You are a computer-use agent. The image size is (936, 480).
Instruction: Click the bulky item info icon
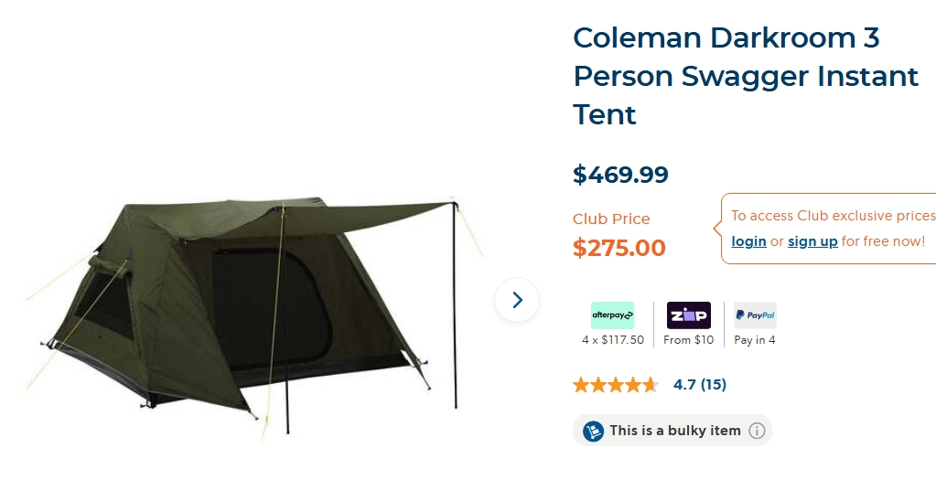757,431
